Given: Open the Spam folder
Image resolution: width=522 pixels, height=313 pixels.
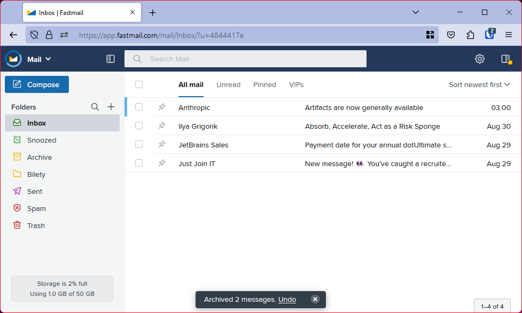Looking at the screenshot, I should click(63, 208).
